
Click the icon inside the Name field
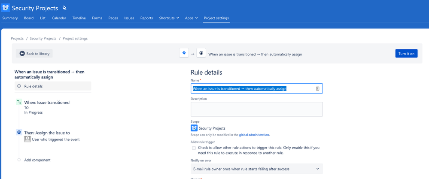[317, 88]
